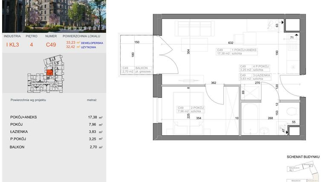Click the '632' living room width dimension

tap(231, 43)
